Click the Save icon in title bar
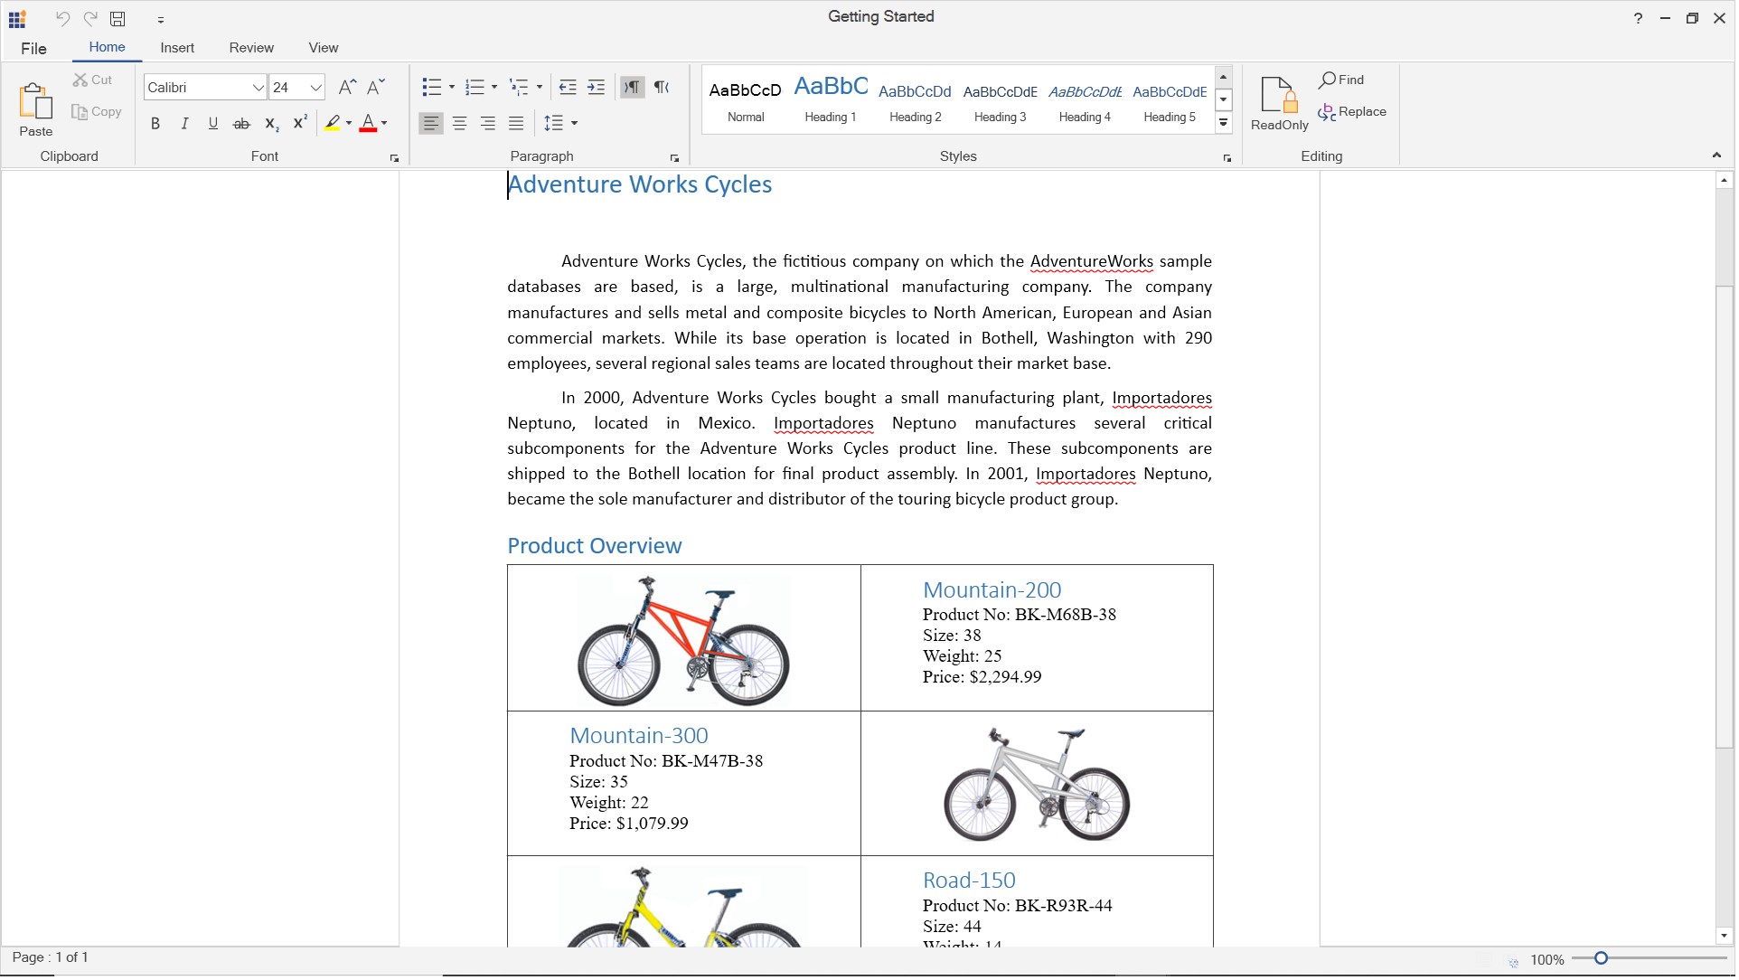This screenshot has height=980, width=1739. point(117,19)
